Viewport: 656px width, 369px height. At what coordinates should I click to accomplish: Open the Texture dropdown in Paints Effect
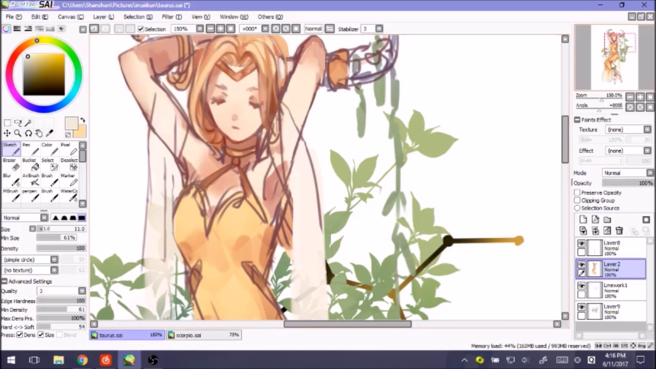[x=627, y=130]
